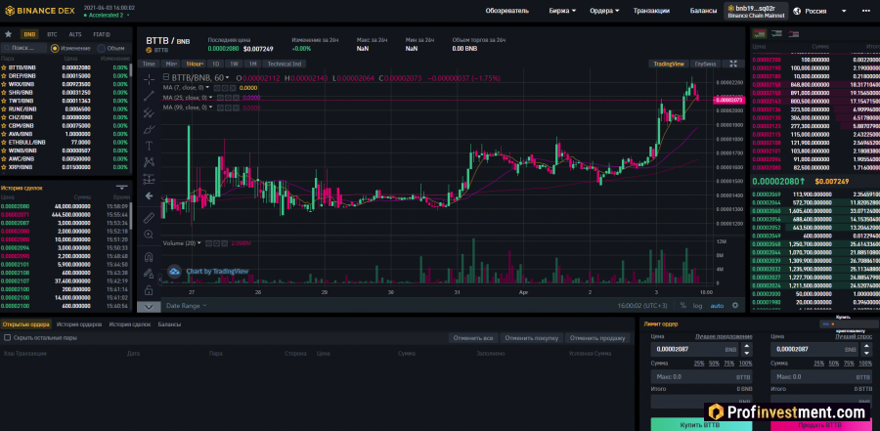Open chart settings gear icon
The height and width of the screenshot is (431, 880).
point(735,305)
